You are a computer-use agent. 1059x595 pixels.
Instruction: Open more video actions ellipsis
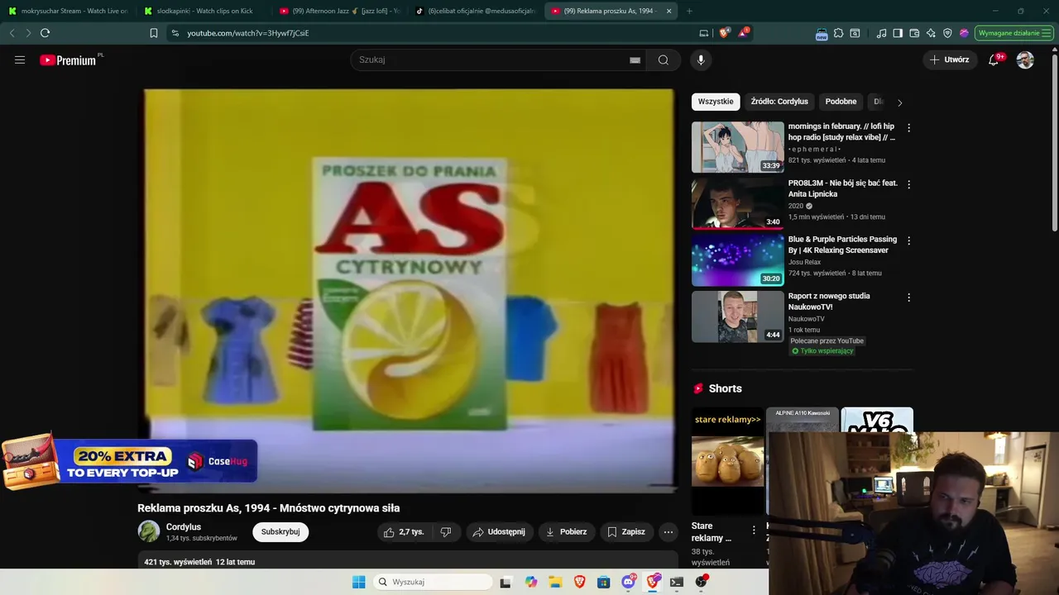(x=668, y=531)
